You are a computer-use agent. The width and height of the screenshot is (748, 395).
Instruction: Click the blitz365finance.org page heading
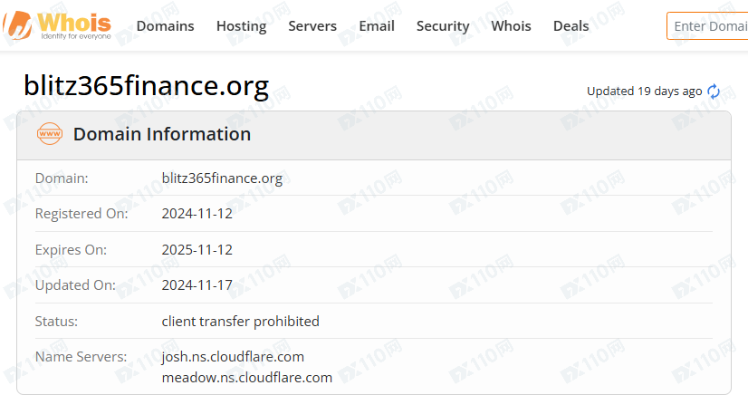[146, 86]
